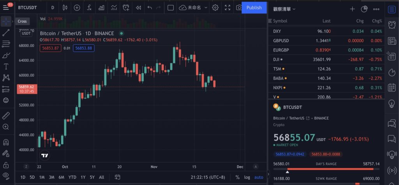Select the brush drawing tool
Viewport: 399px width, 185px height.
6,55
